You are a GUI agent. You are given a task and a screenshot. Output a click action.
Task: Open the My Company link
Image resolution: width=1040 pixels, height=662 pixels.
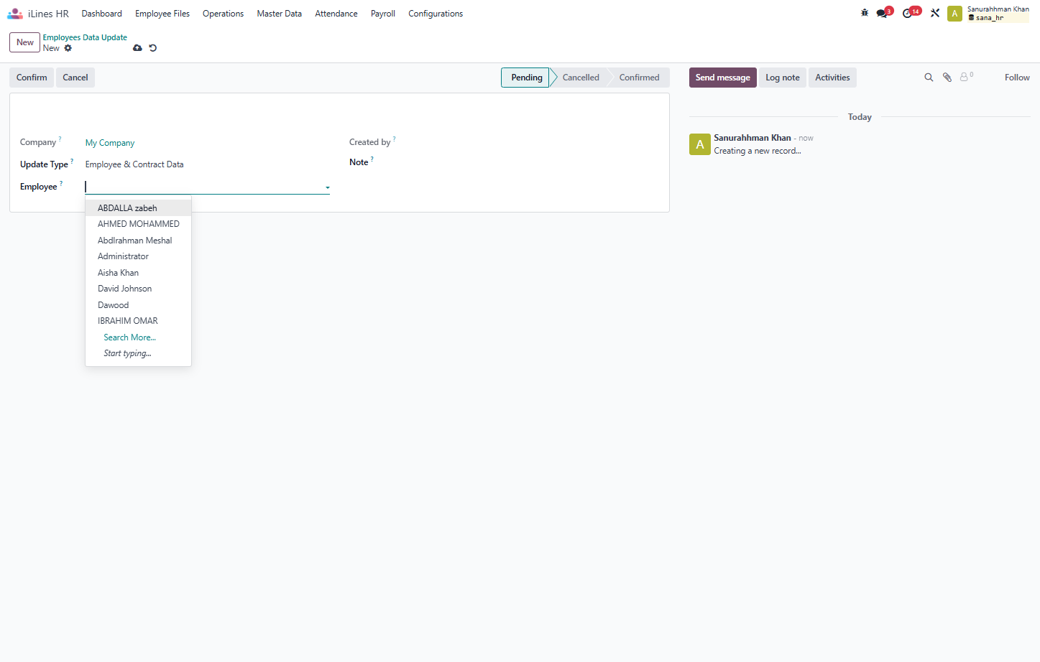110,143
